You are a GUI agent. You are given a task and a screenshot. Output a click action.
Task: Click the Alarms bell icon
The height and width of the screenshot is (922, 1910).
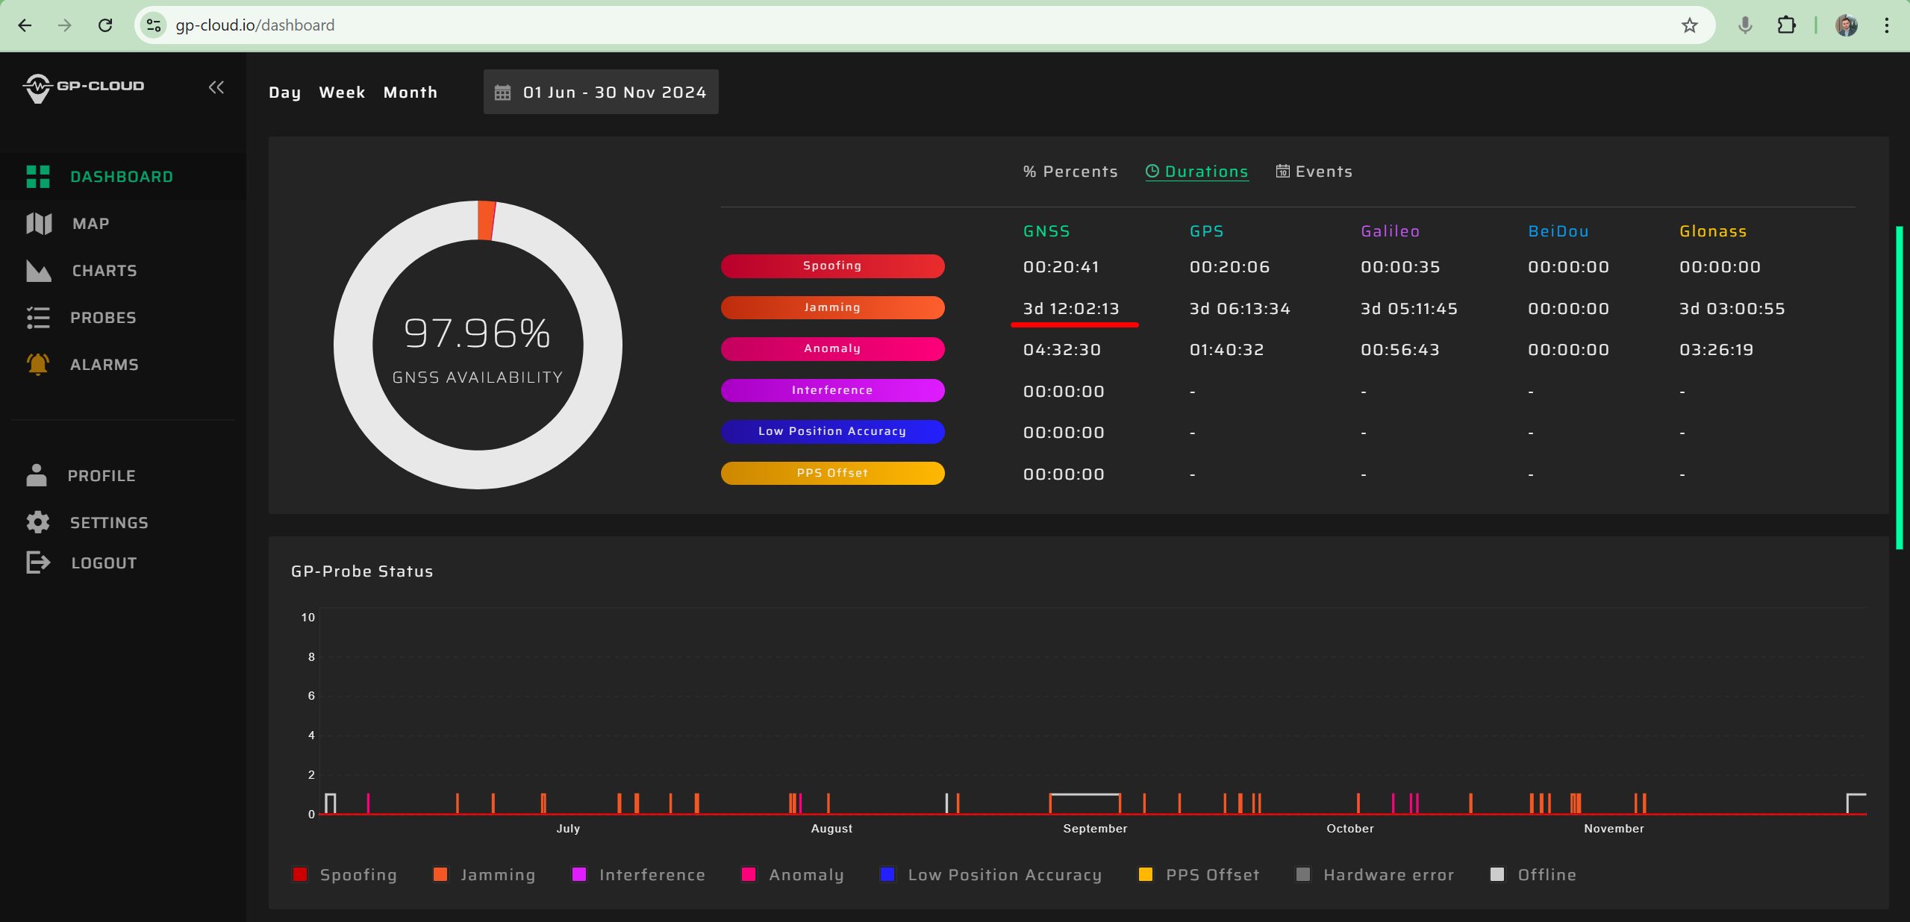[x=38, y=365]
